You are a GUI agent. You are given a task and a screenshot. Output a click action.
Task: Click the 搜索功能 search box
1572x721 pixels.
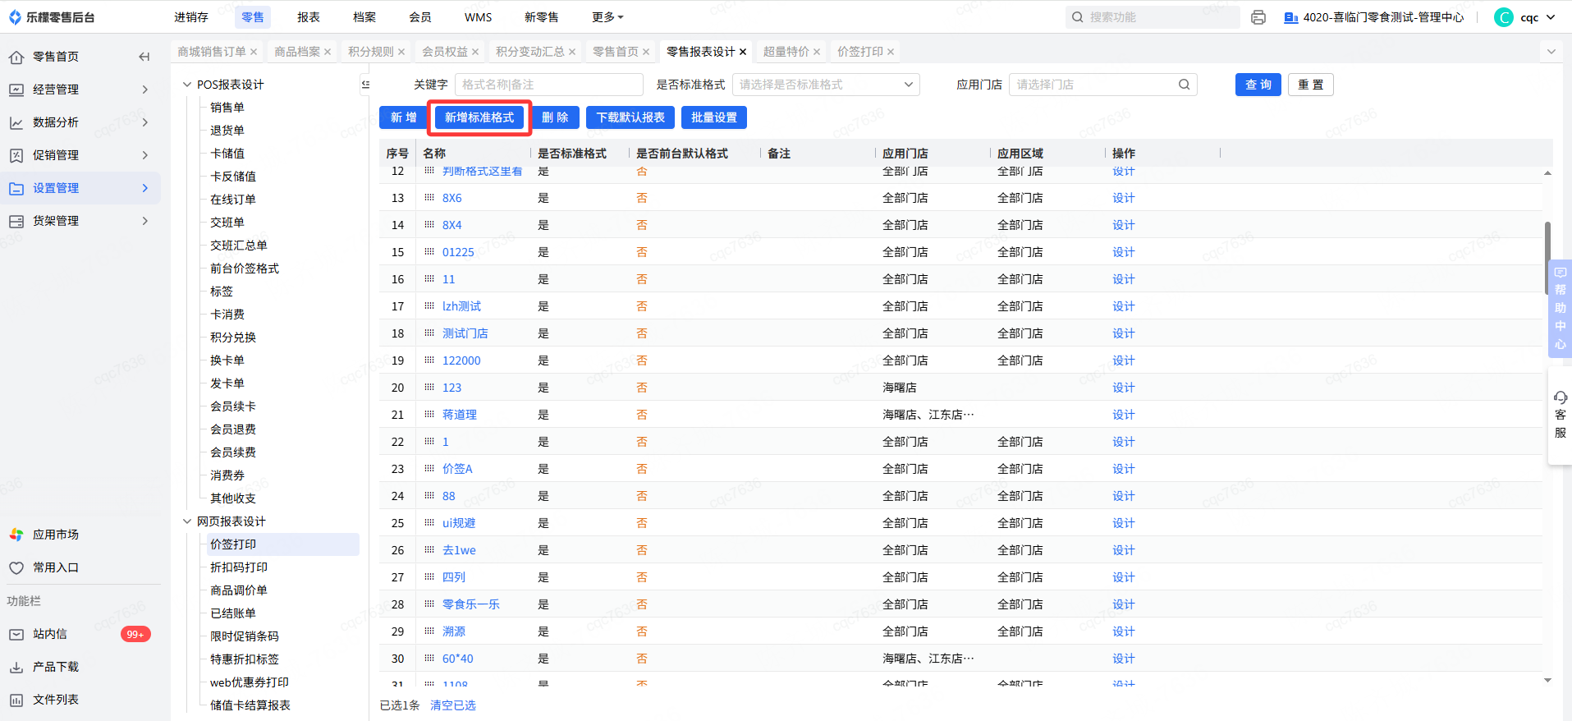coord(1153,17)
